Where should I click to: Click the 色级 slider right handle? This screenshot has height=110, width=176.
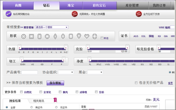click(x=66, y=47)
